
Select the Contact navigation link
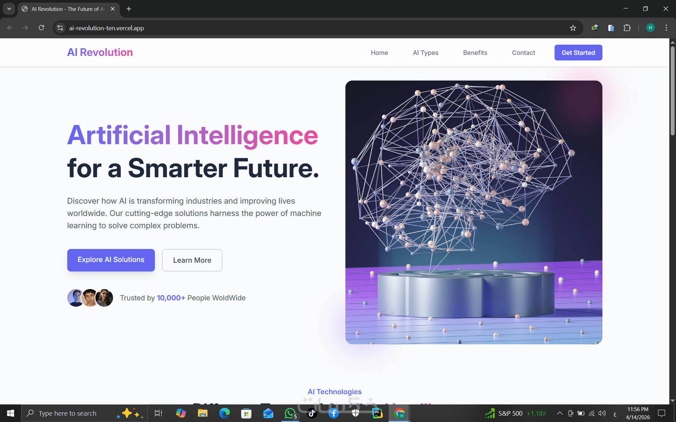coord(523,53)
